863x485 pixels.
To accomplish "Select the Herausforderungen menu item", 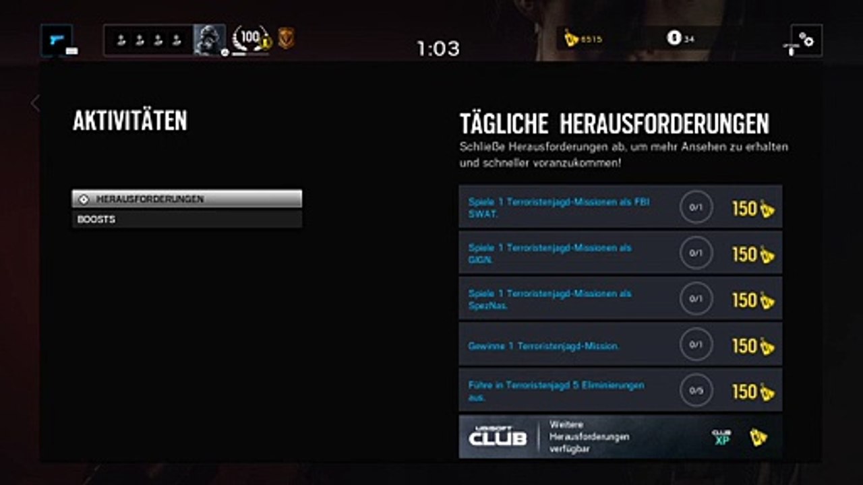I will click(x=187, y=199).
